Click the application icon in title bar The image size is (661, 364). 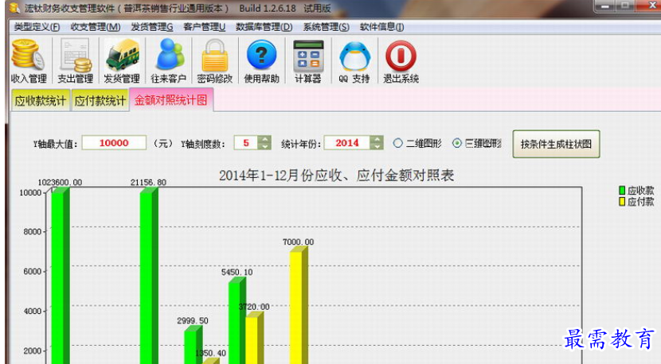click(x=14, y=8)
